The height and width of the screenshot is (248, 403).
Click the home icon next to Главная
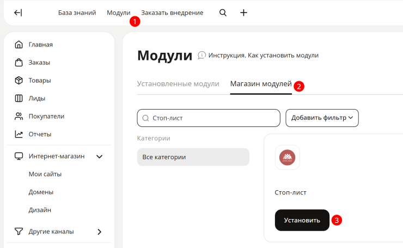coord(19,45)
